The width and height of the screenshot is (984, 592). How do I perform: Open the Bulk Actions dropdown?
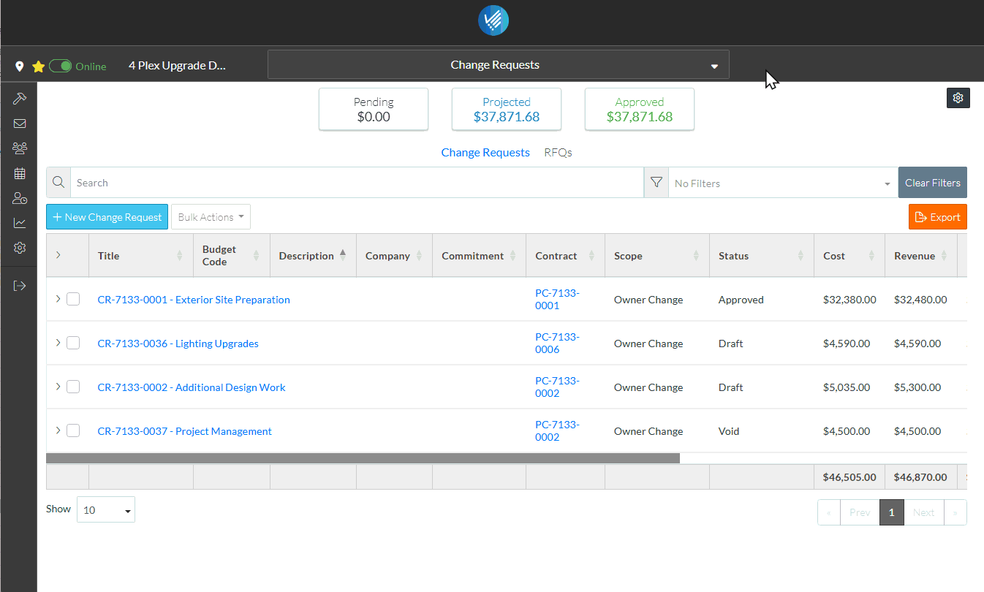click(211, 217)
